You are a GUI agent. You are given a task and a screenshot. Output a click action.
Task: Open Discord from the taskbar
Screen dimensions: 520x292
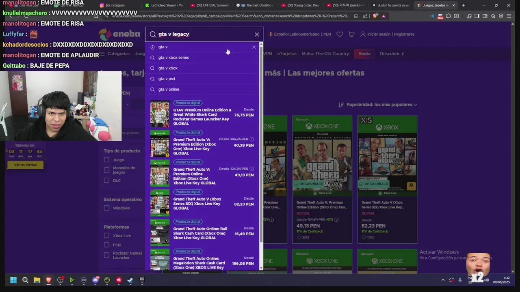click(95, 280)
